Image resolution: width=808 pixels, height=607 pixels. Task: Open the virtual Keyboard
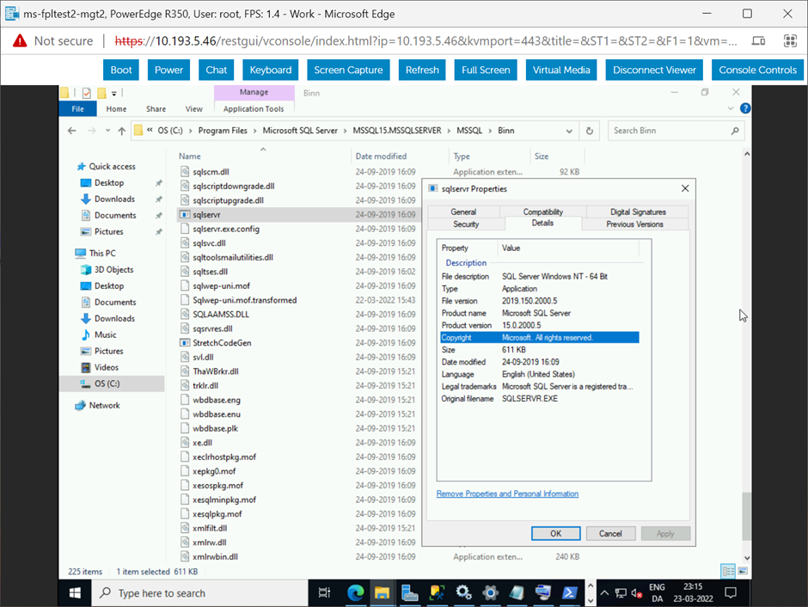[x=271, y=71]
